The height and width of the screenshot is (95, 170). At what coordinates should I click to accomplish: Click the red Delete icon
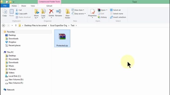pos(51,12)
